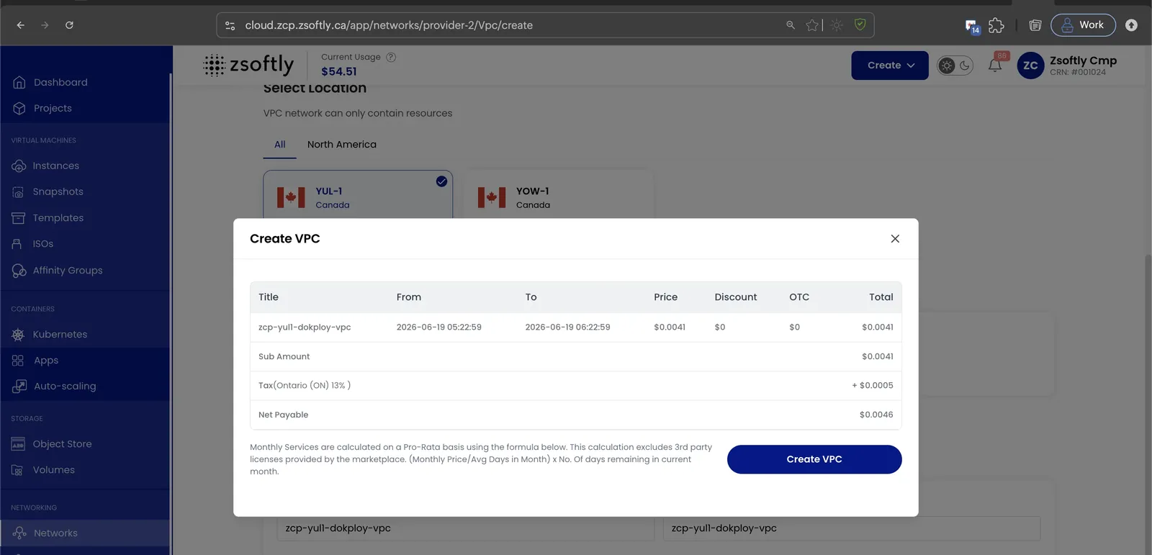
Task: Click the Apps grid icon
Action: click(19, 361)
